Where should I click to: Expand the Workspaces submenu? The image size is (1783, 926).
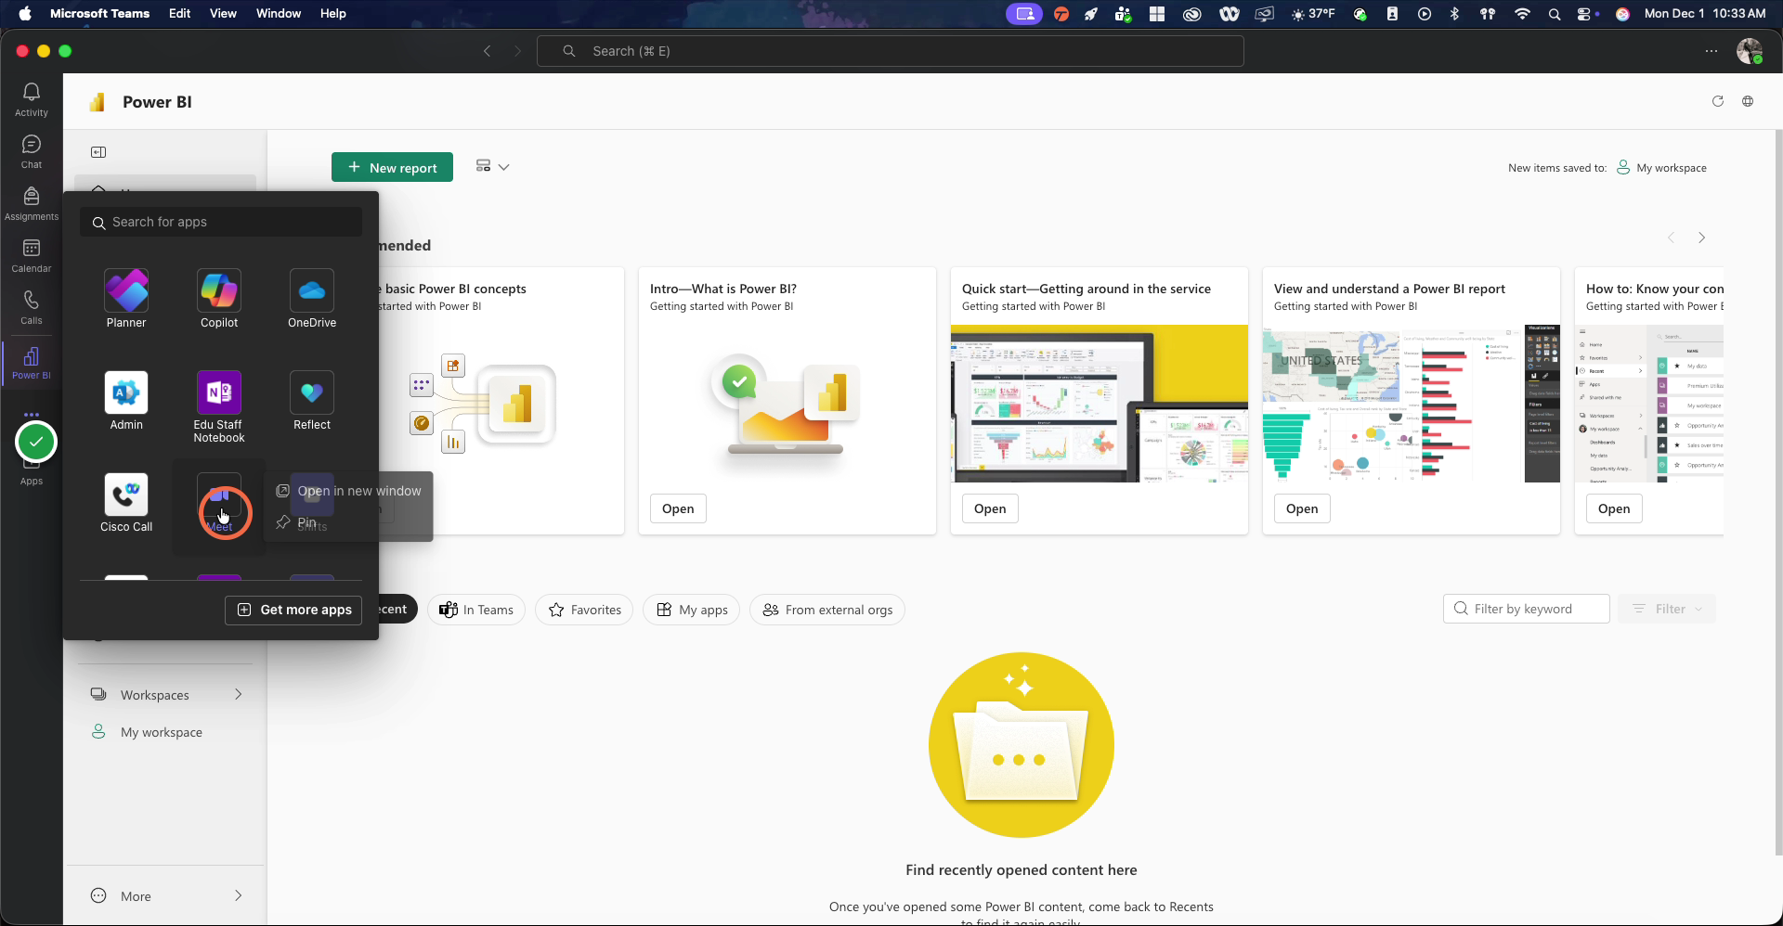pos(239,694)
